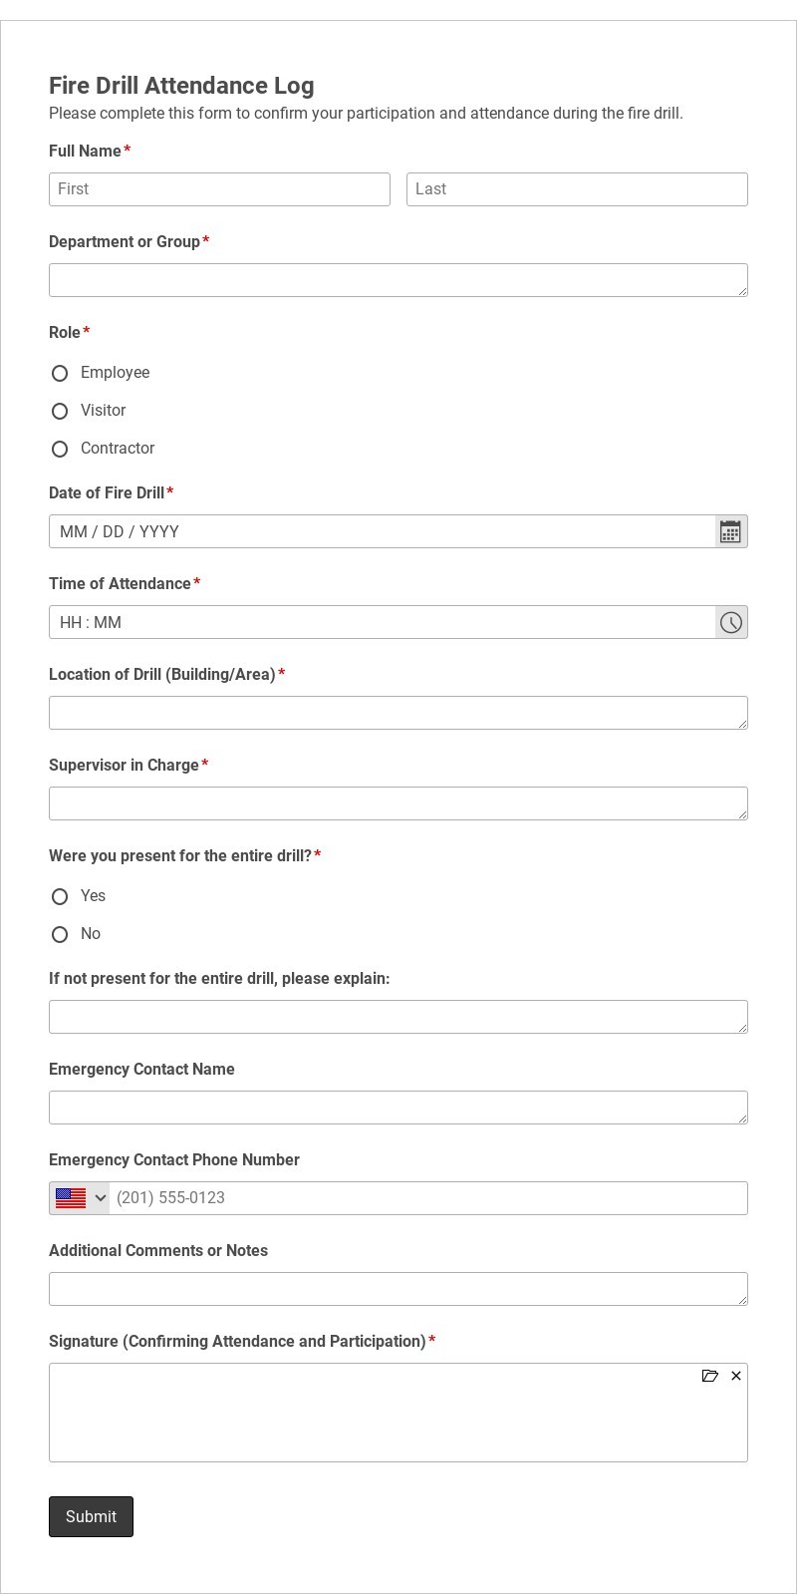Select the Employee role option

click(60, 373)
